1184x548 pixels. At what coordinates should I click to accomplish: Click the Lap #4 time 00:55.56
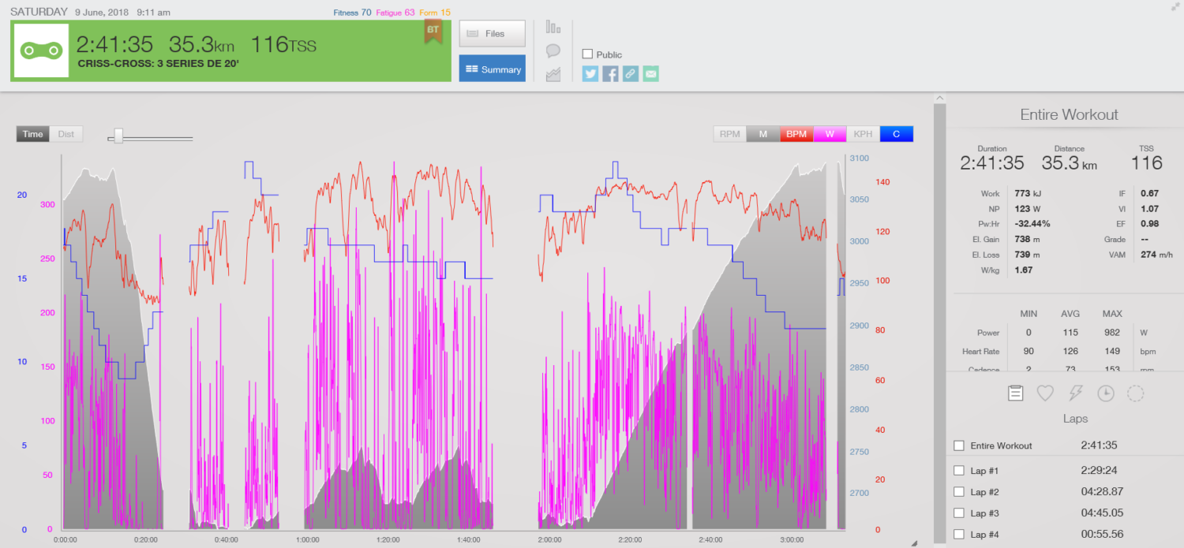tap(1100, 535)
